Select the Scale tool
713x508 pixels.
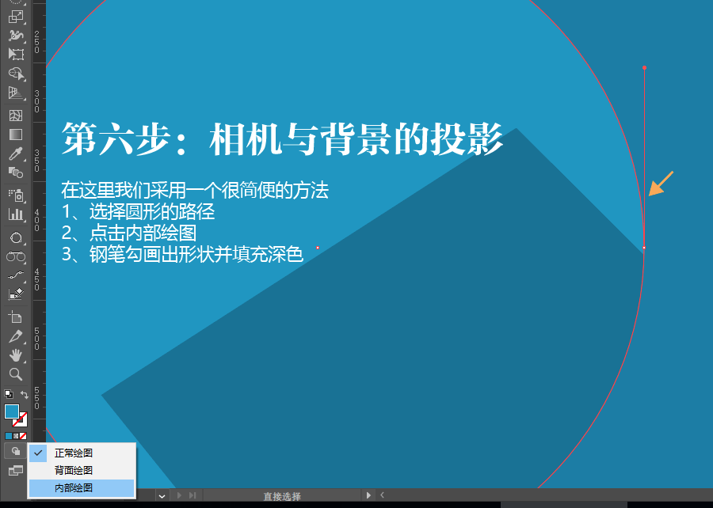[x=16, y=17]
